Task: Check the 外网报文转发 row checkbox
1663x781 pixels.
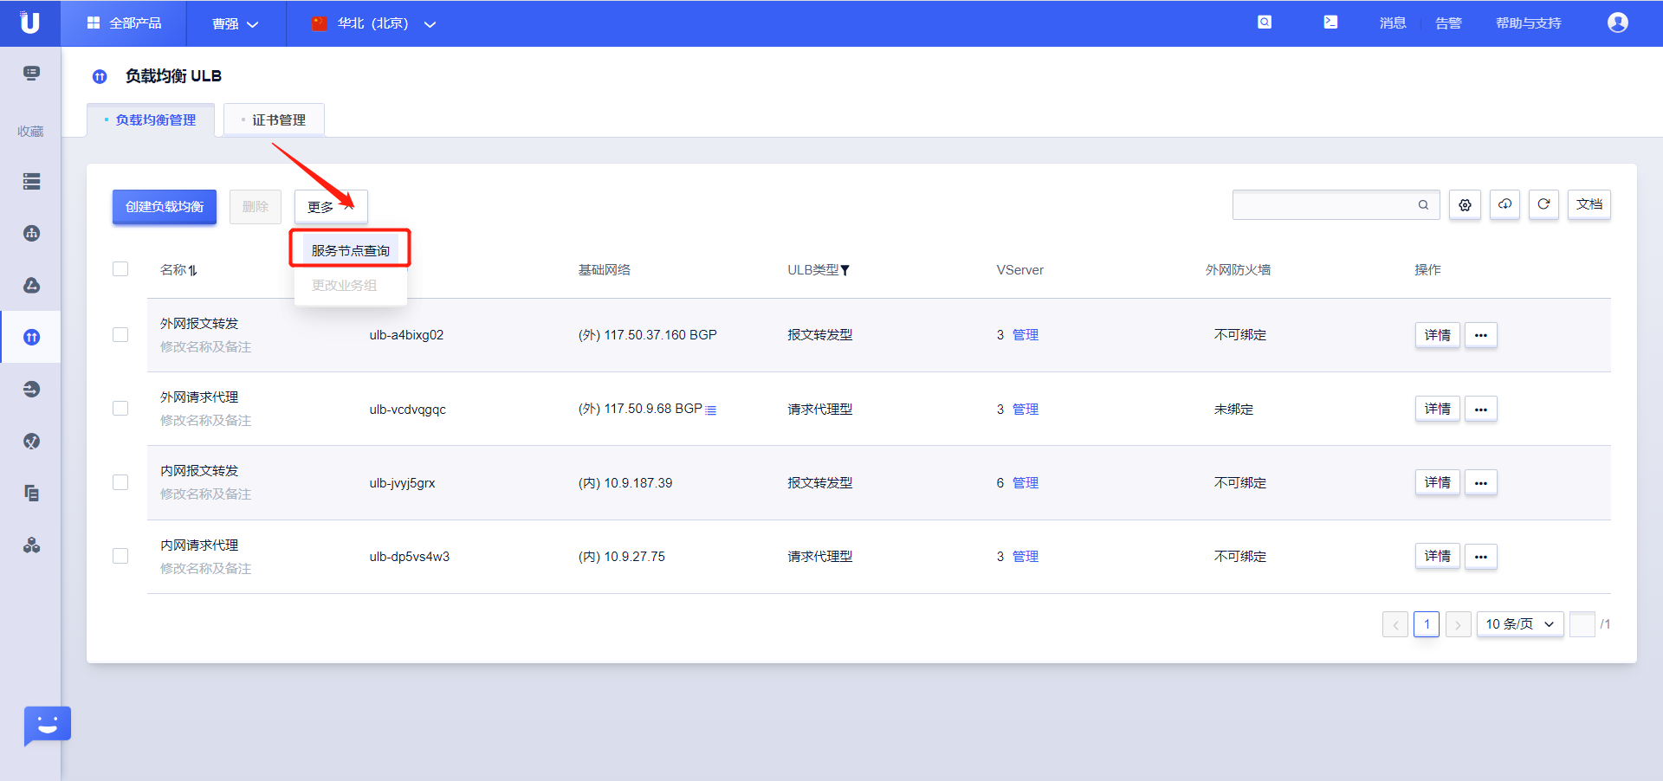Action: point(120,334)
